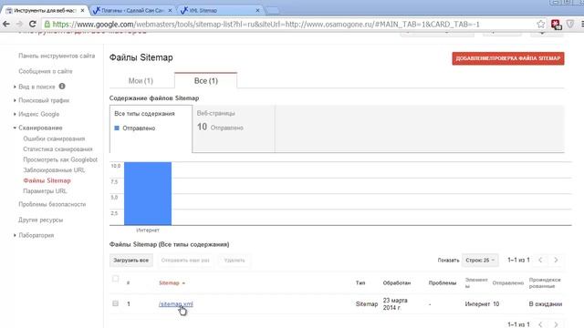Viewport: 584px width, 328px height.
Task: Click Обработан column header
Action: coord(397,283)
